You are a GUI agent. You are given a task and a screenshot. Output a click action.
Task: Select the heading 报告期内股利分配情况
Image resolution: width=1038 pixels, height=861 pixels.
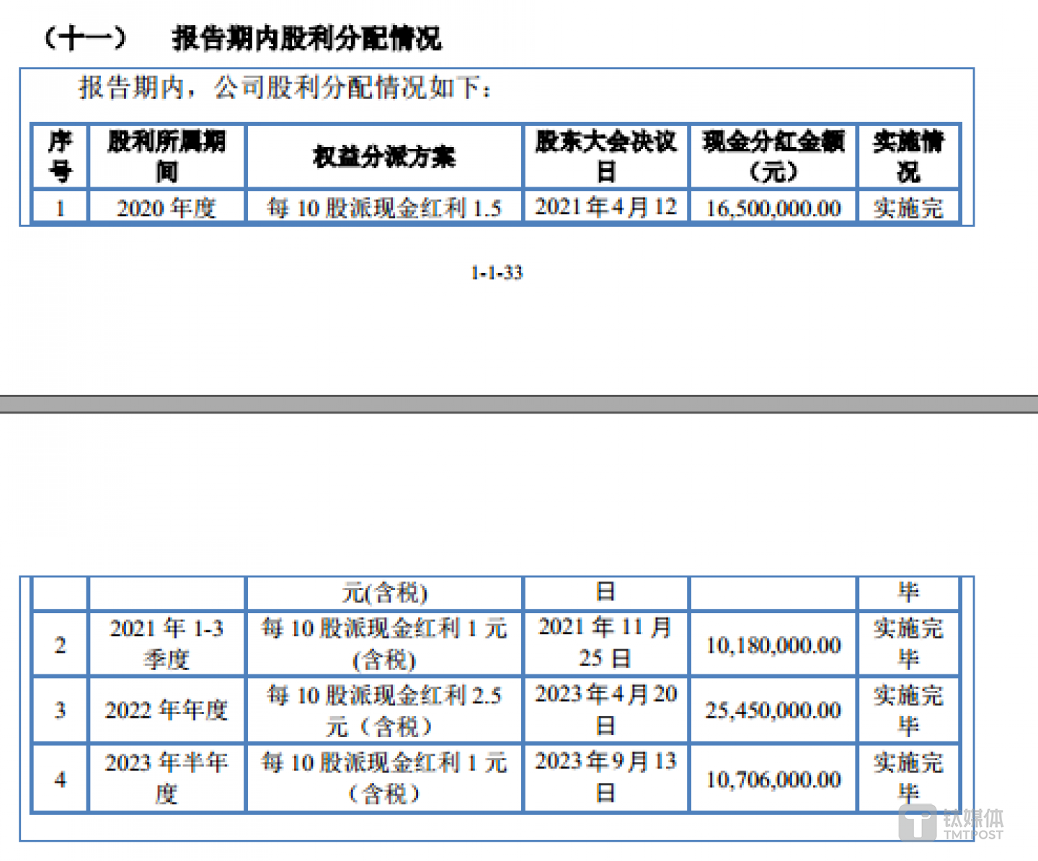tap(306, 38)
